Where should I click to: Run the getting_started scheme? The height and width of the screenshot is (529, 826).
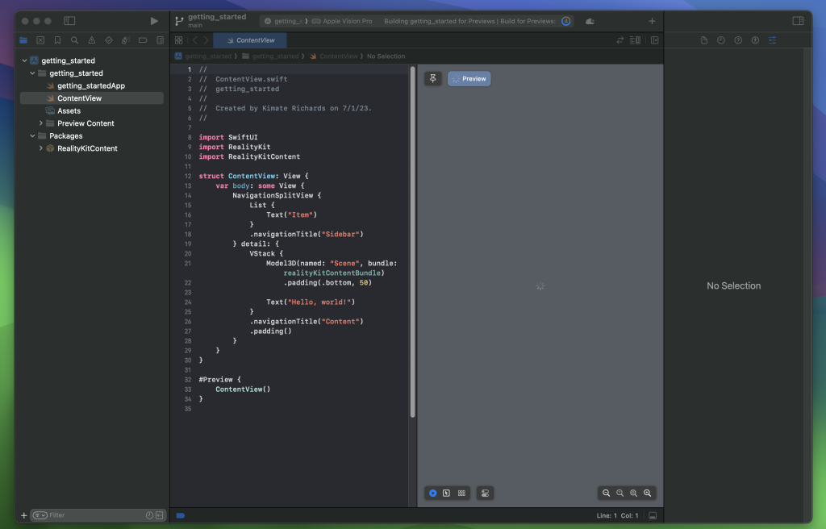(x=153, y=21)
